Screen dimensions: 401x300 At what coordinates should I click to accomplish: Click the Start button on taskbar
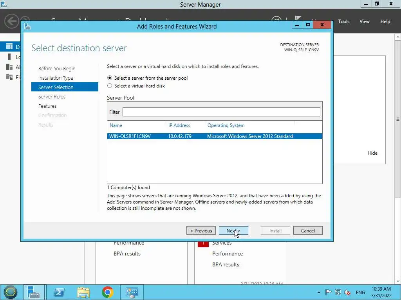[10, 292]
